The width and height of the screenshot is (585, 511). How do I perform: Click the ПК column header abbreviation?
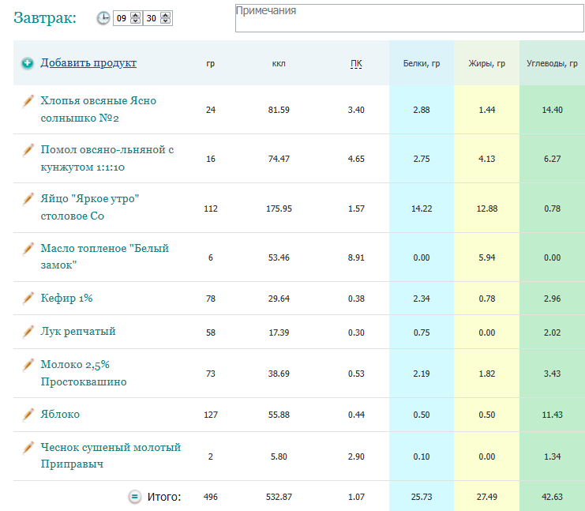coord(356,64)
